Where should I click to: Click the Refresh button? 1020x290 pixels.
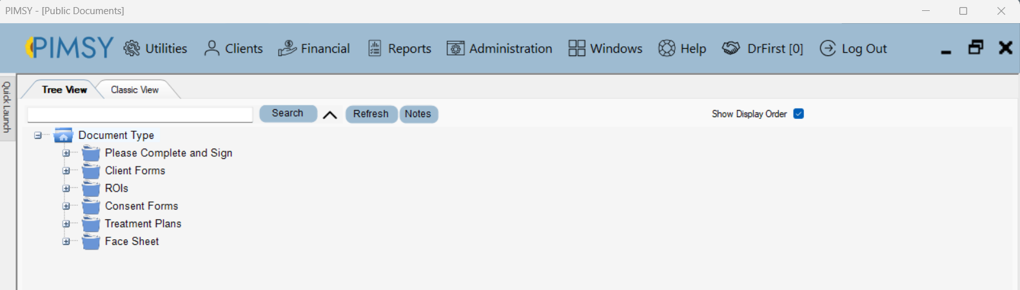coord(371,114)
